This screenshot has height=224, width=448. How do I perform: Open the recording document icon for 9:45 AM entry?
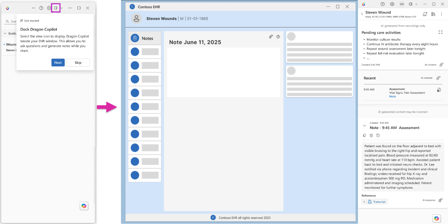click(439, 90)
